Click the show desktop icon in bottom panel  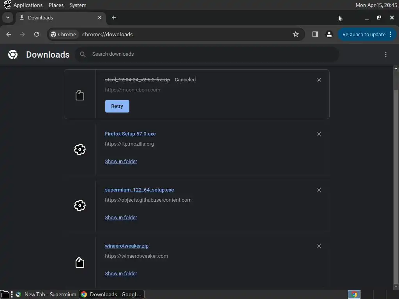(5, 294)
